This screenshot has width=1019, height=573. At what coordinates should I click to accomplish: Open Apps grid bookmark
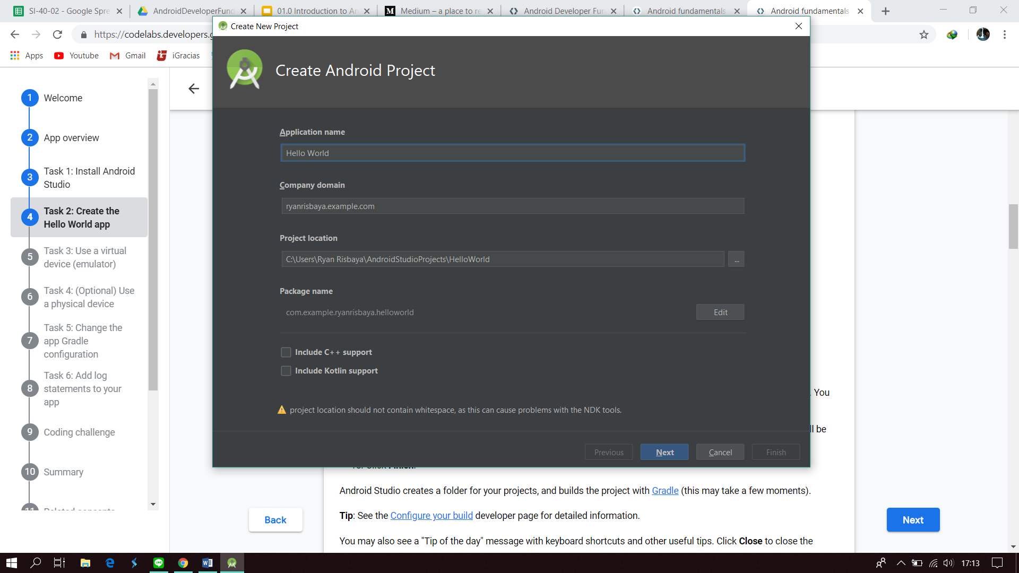pyautogui.click(x=15, y=56)
